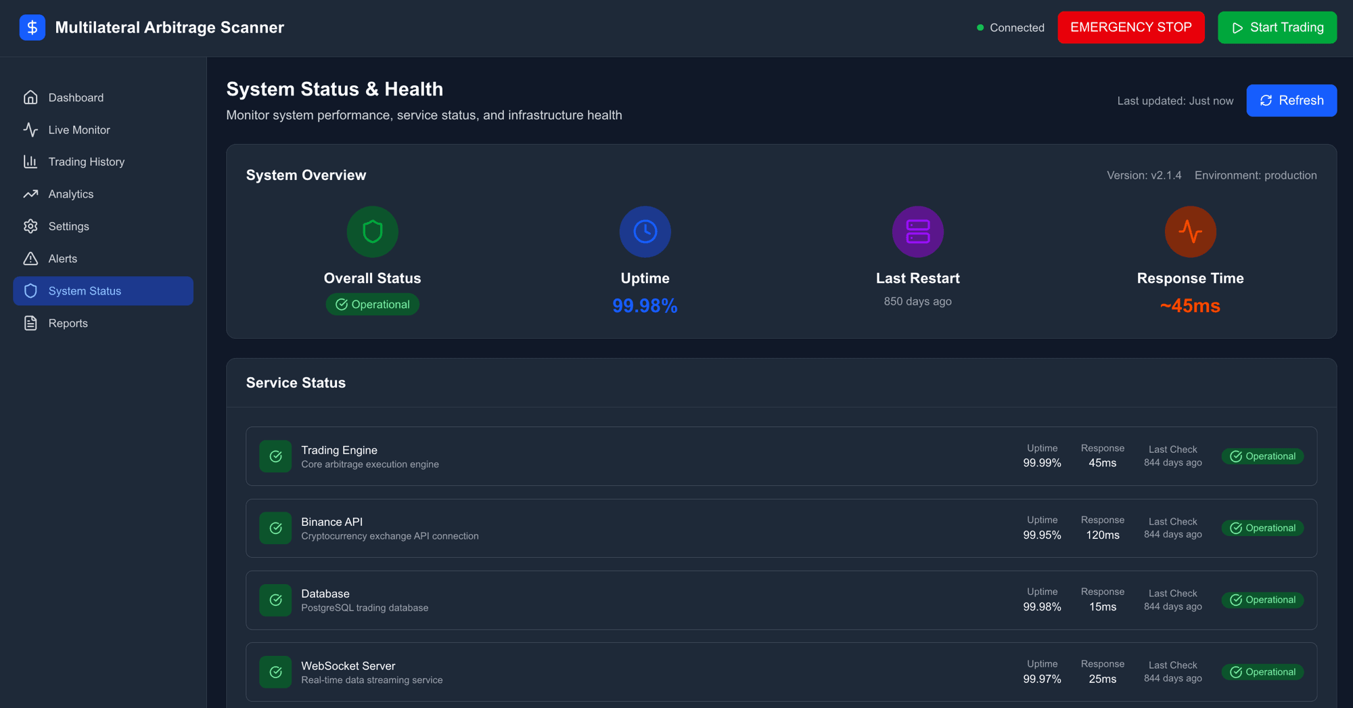Open the Settings menu item
The height and width of the screenshot is (708, 1353).
tap(104, 226)
